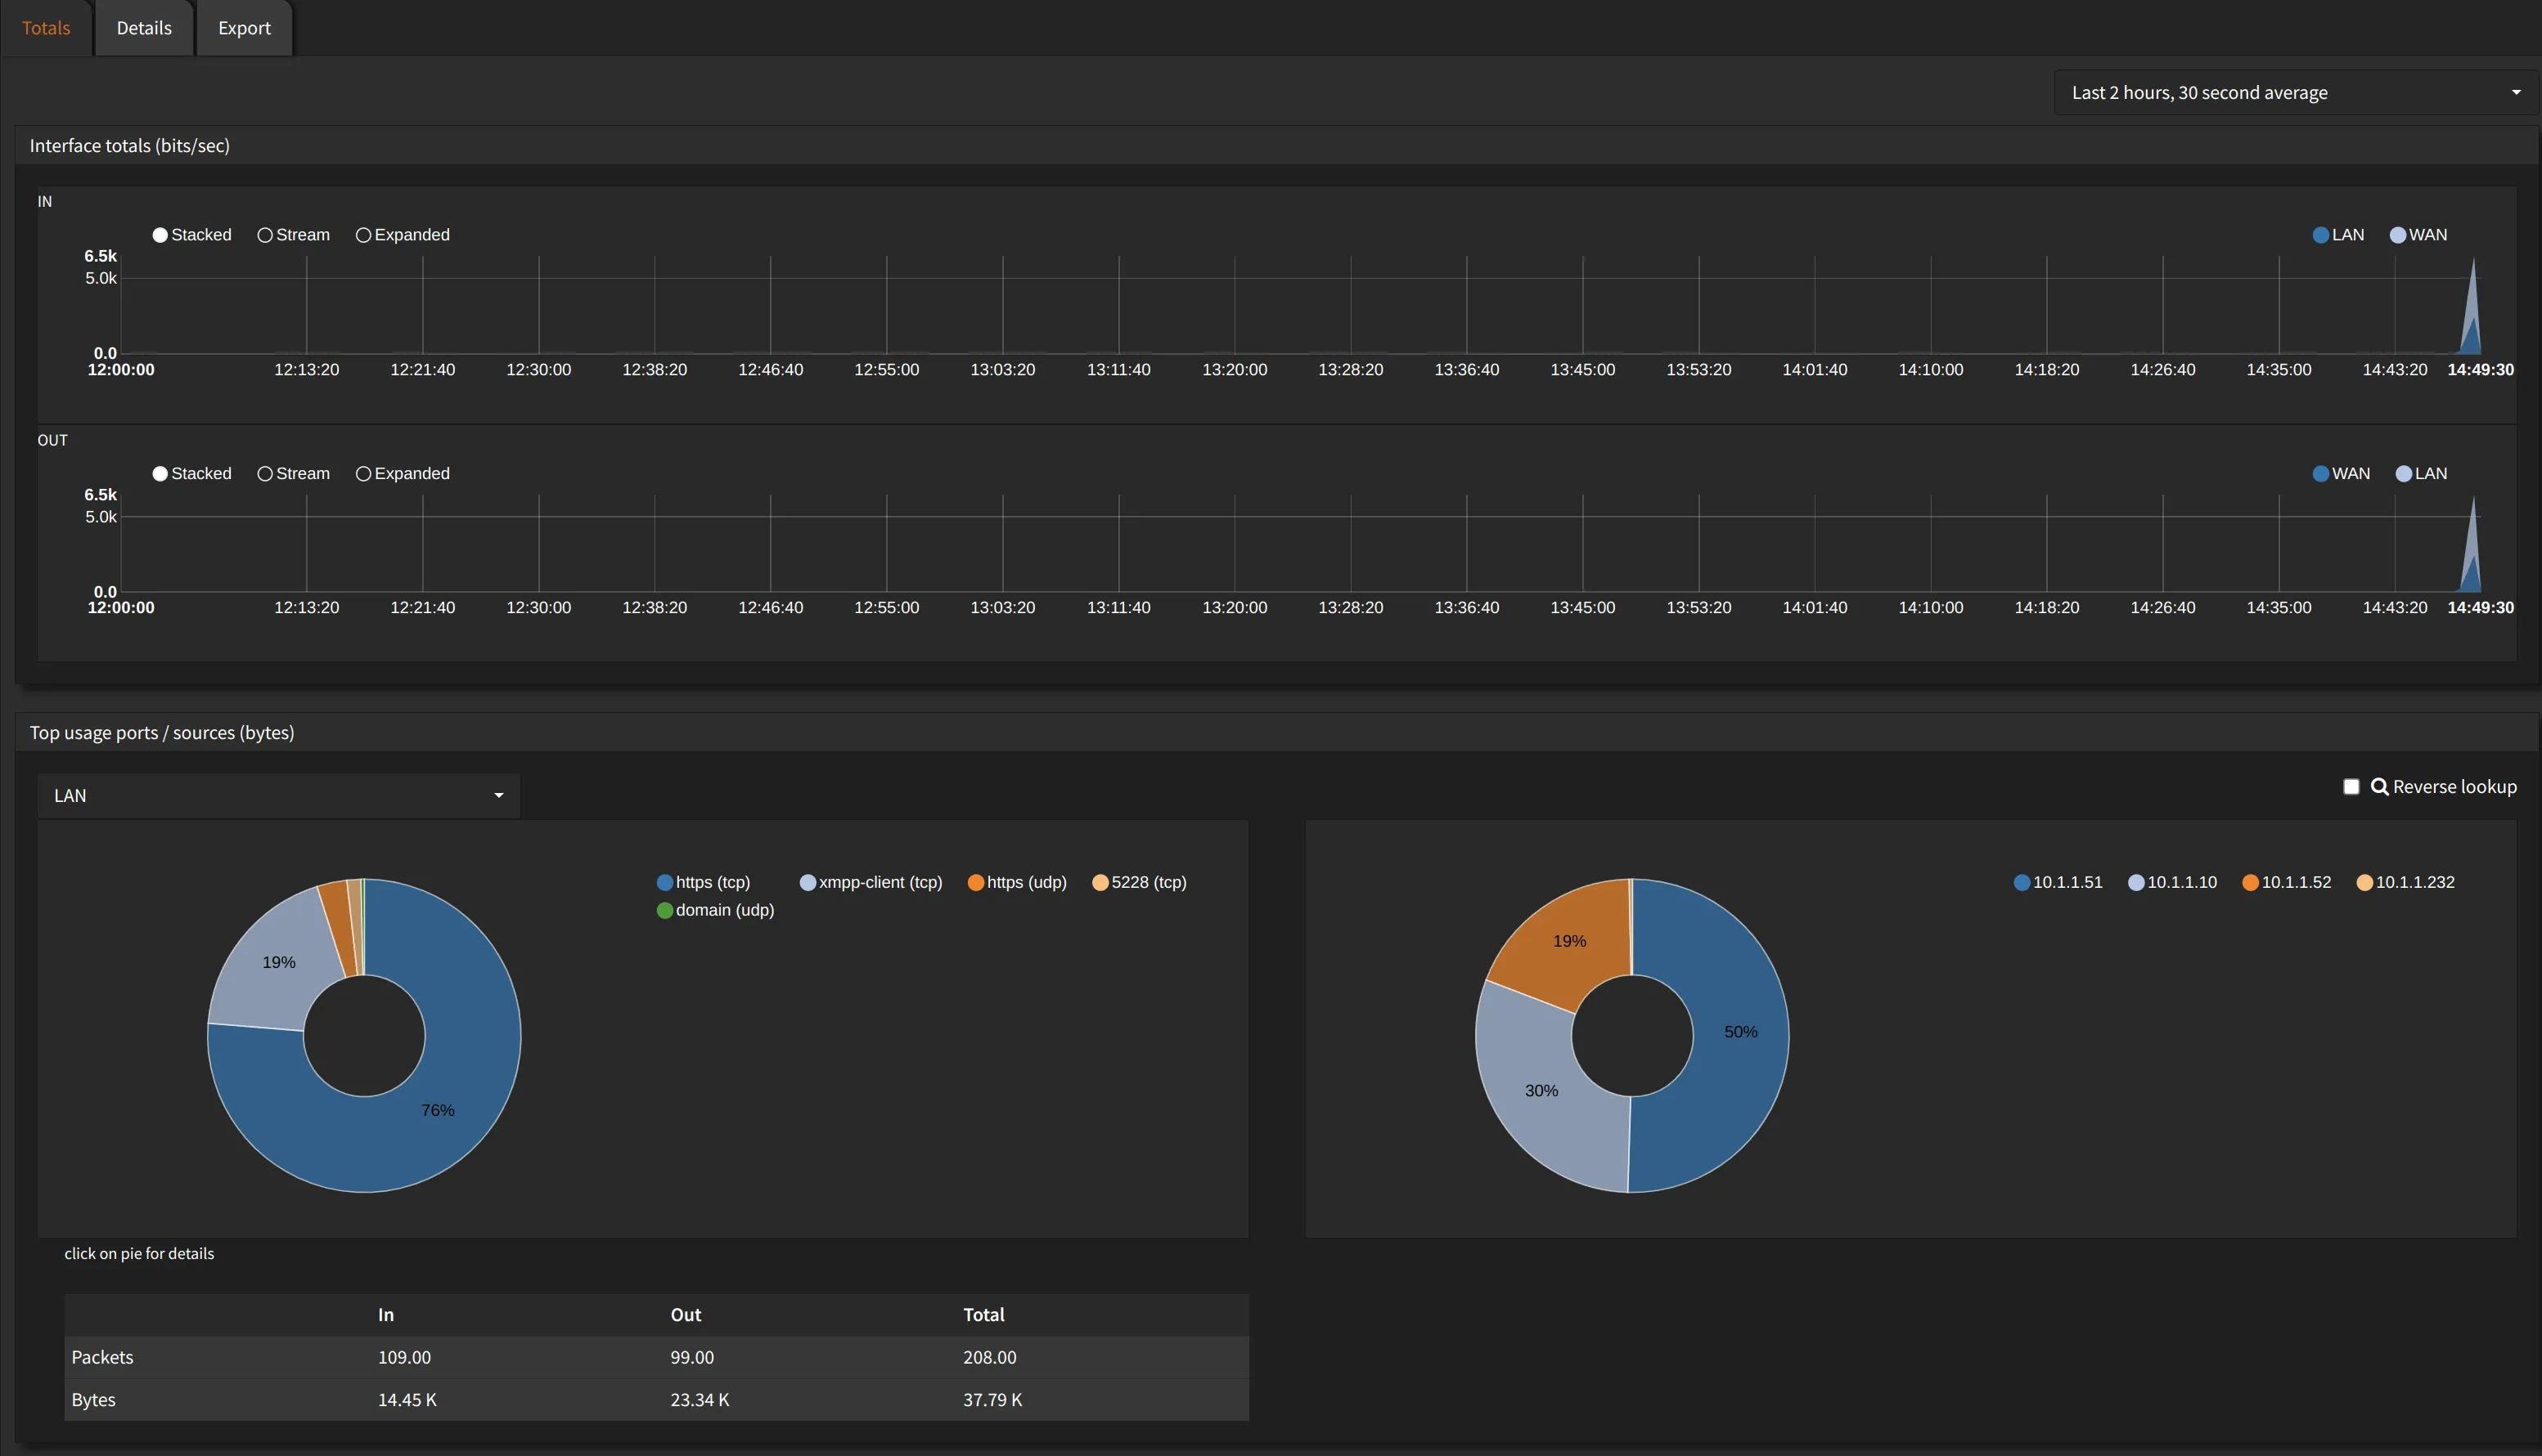Click the Reverse lookup magnifier icon
The height and width of the screenshot is (1456, 2542).
pos(2381,786)
